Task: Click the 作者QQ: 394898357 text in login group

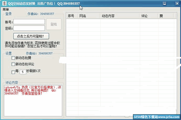Action: click(41, 14)
